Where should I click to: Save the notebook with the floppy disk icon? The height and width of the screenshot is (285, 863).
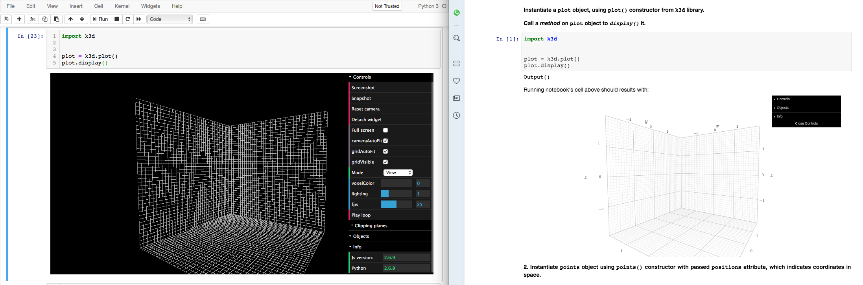point(6,19)
